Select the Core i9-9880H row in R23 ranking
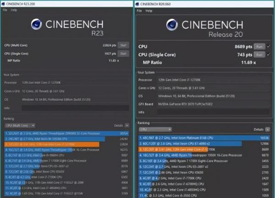Screen dimensions: 275x198 pyautogui.click(x=66, y=155)
